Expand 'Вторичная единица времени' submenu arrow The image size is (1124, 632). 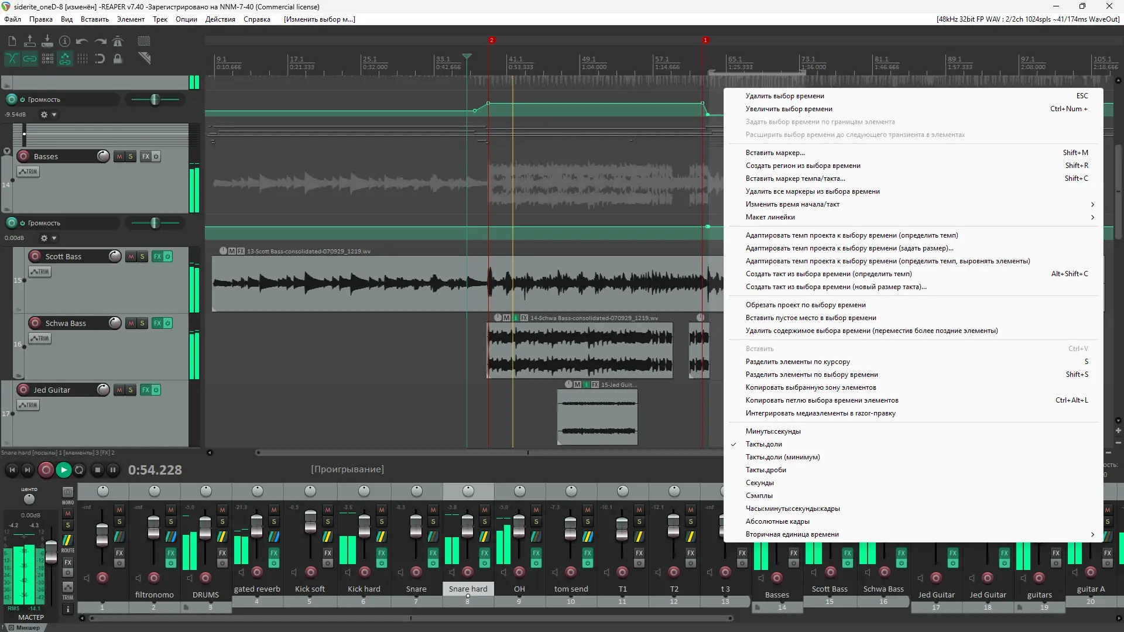coord(1092,534)
